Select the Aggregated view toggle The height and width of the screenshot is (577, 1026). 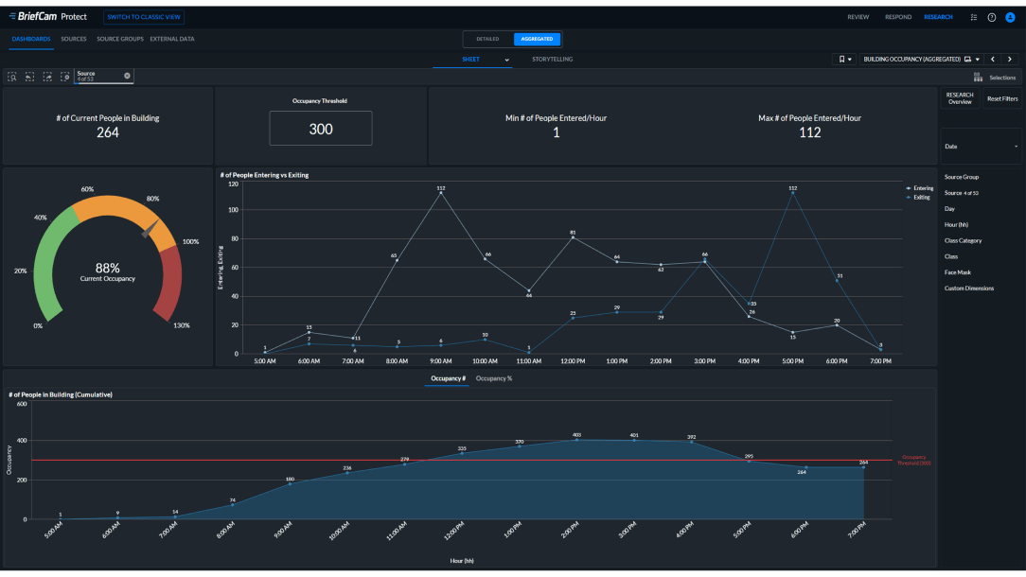537,39
